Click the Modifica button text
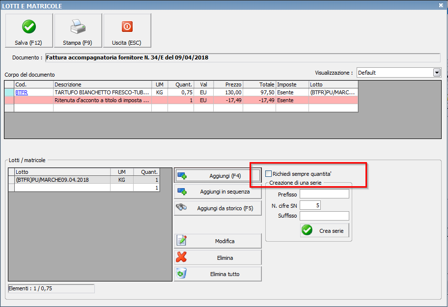The image size is (448, 307). 225,241
